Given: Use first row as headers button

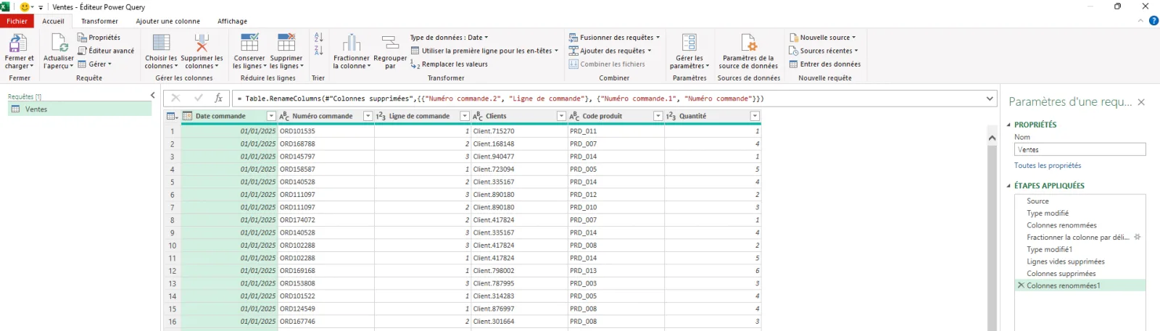Looking at the screenshot, I should tap(484, 51).
